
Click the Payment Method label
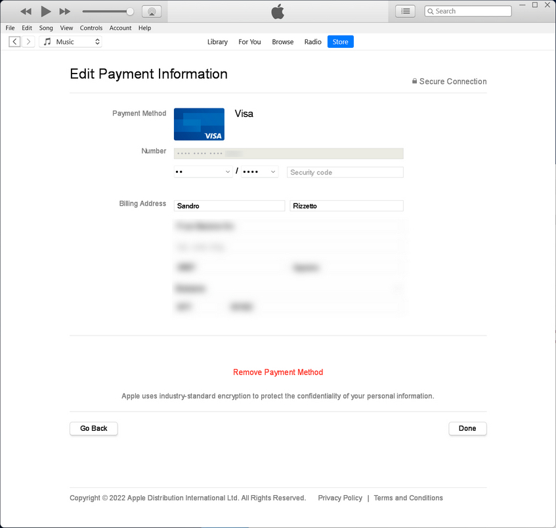tap(139, 113)
